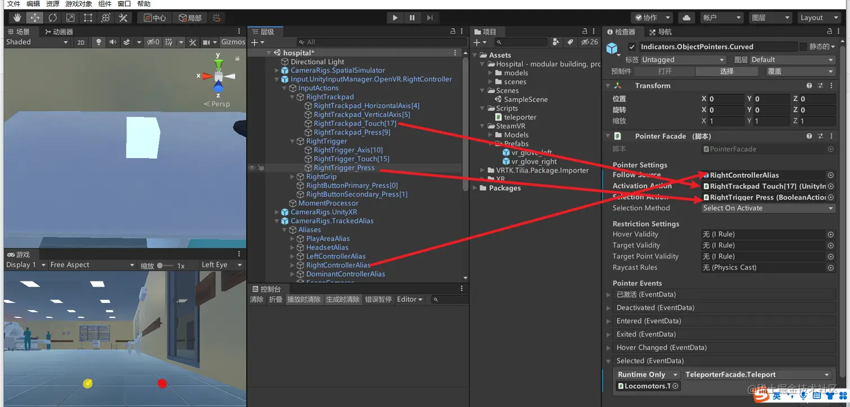850x407 pixels.
Task: Open Scene component tools settings
Action: (193, 42)
